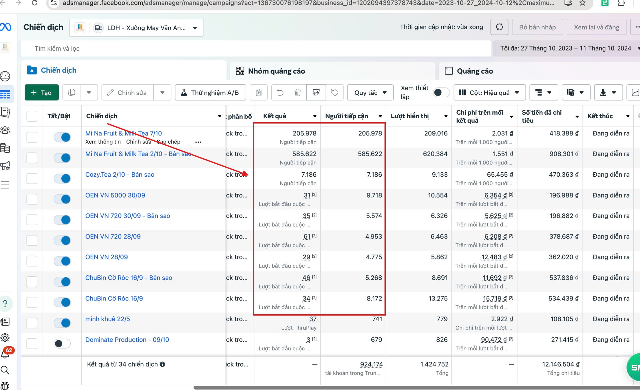Open the breakdown dropdown
Viewport: 640px width, 390px height.
pyautogui.click(x=544, y=92)
